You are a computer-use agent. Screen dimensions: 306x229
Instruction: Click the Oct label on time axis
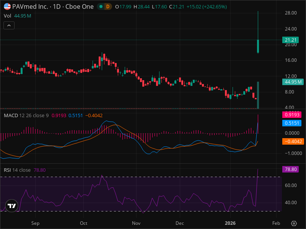(83, 223)
